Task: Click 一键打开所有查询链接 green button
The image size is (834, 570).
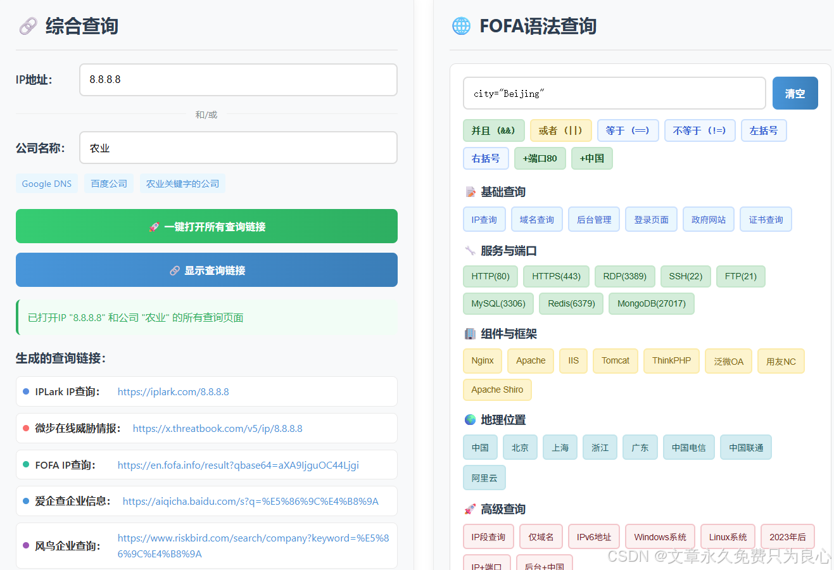Action: click(206, 226)
